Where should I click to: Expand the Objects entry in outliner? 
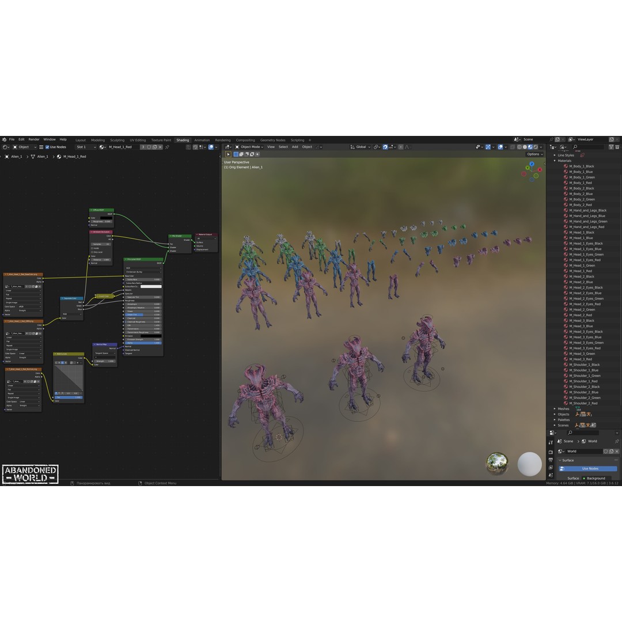pyautogui.click(x=555, y=414)
